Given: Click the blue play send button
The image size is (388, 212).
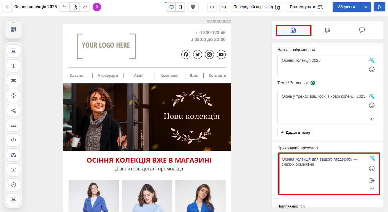Looking at the screenshot, I should (380, 7).
